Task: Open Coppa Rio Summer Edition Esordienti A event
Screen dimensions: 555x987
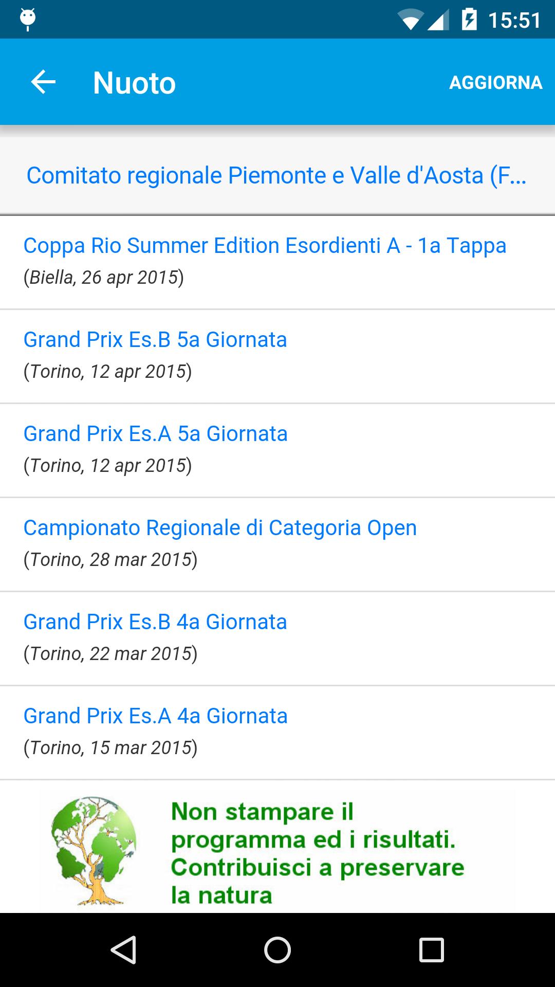Action: 265,246
